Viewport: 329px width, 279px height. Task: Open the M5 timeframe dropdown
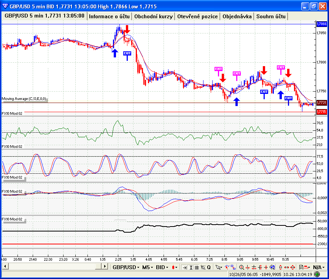click(x=147, y=267)
